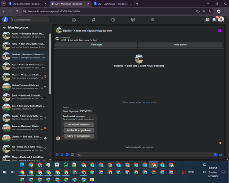The image size is (229, 183).
Task: Click the zoom magnifier icon in address bar
Action: (204, 11)
